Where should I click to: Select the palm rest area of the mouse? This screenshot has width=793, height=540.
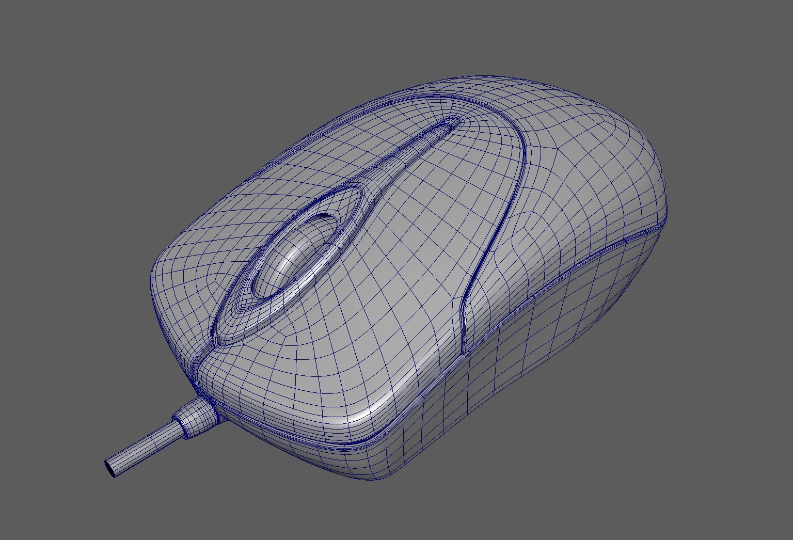click(x=583, y=170)
